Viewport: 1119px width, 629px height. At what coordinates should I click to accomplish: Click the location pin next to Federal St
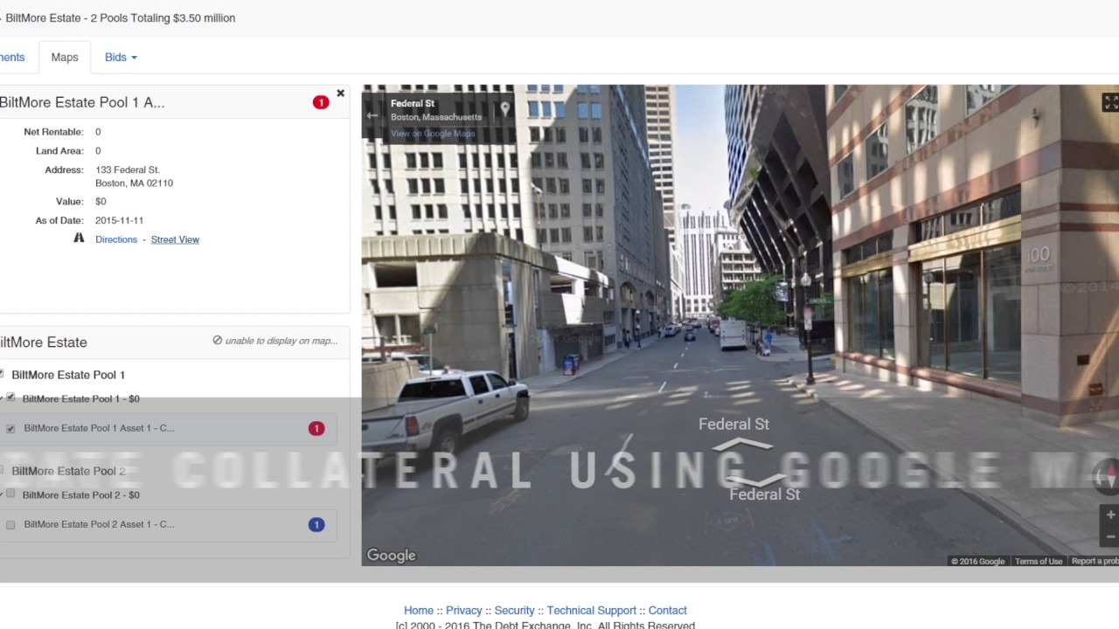[505, 109]
